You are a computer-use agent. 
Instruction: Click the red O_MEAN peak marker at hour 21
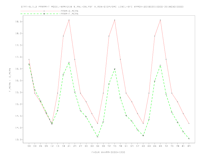pyautogui.click(x=69, y=20)
